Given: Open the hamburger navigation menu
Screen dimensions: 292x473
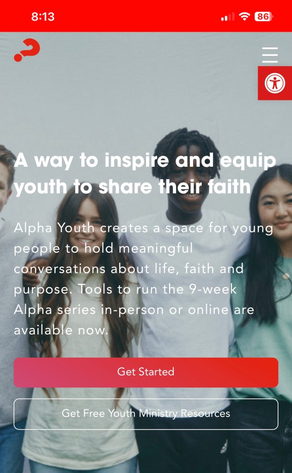Looking at the screenshot, I should click(x=270, y=55).
